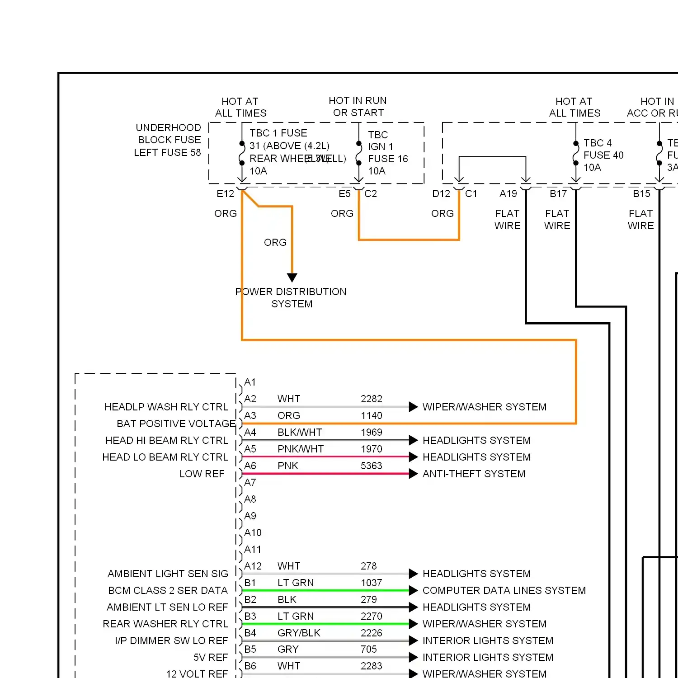Click circuit number 1970
The height and width of the screenshot is (678, 678).
[x=371, y=449]
